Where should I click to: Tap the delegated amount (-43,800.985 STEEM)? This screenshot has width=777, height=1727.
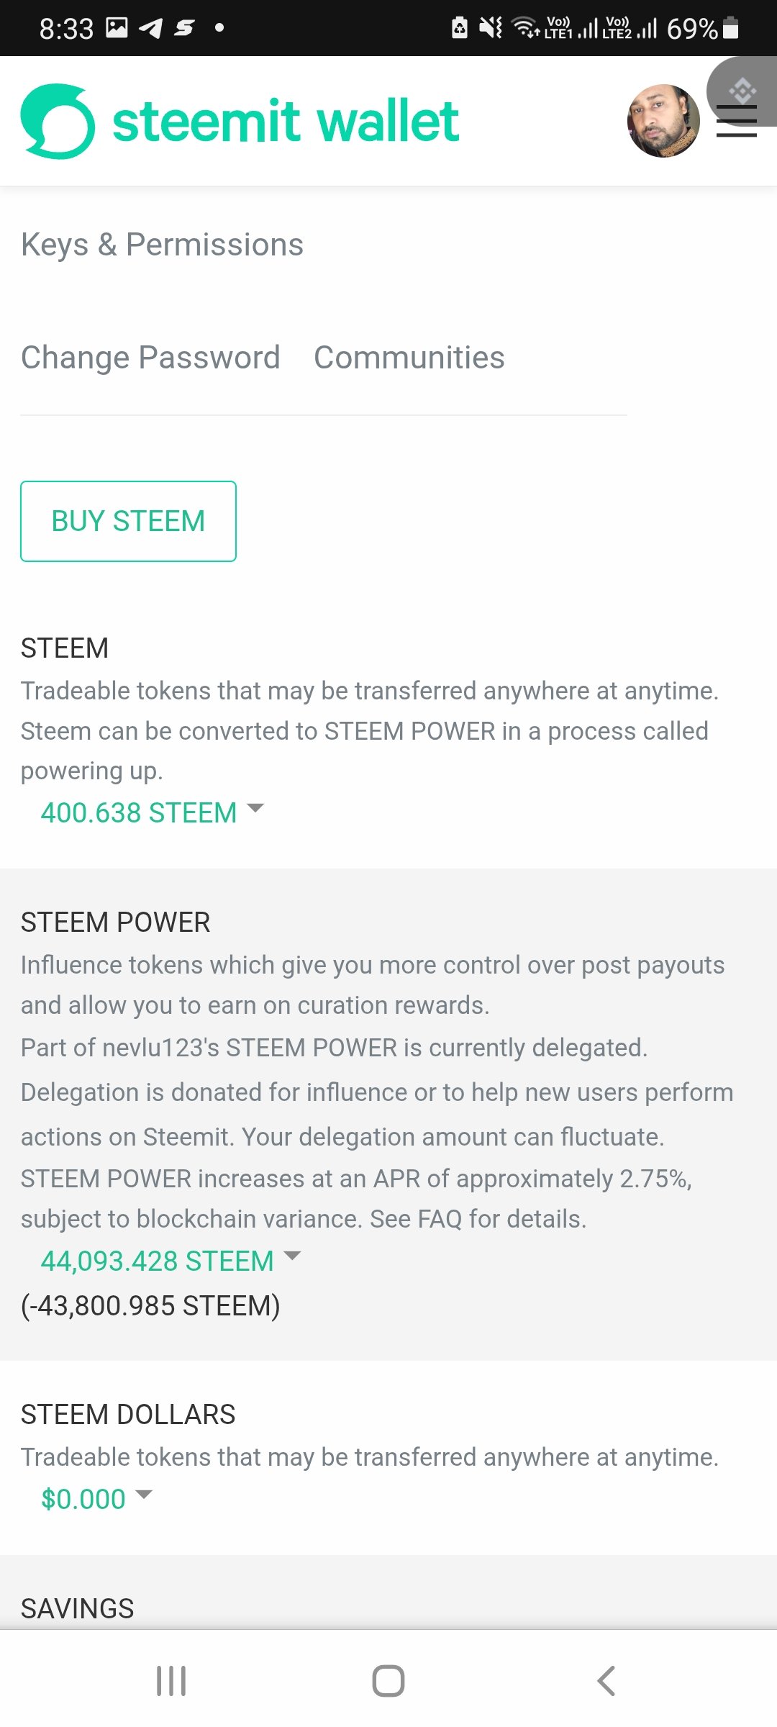tap(150, 1305)
